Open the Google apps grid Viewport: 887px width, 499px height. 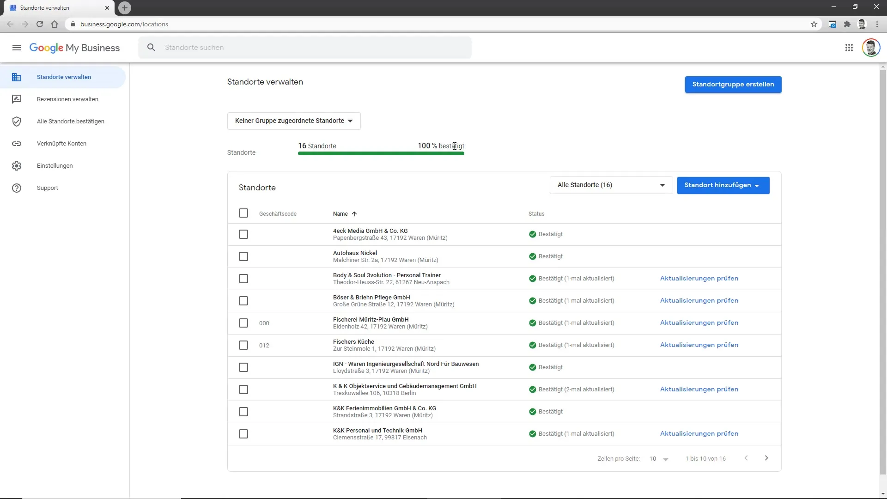(x=849, y=48)
